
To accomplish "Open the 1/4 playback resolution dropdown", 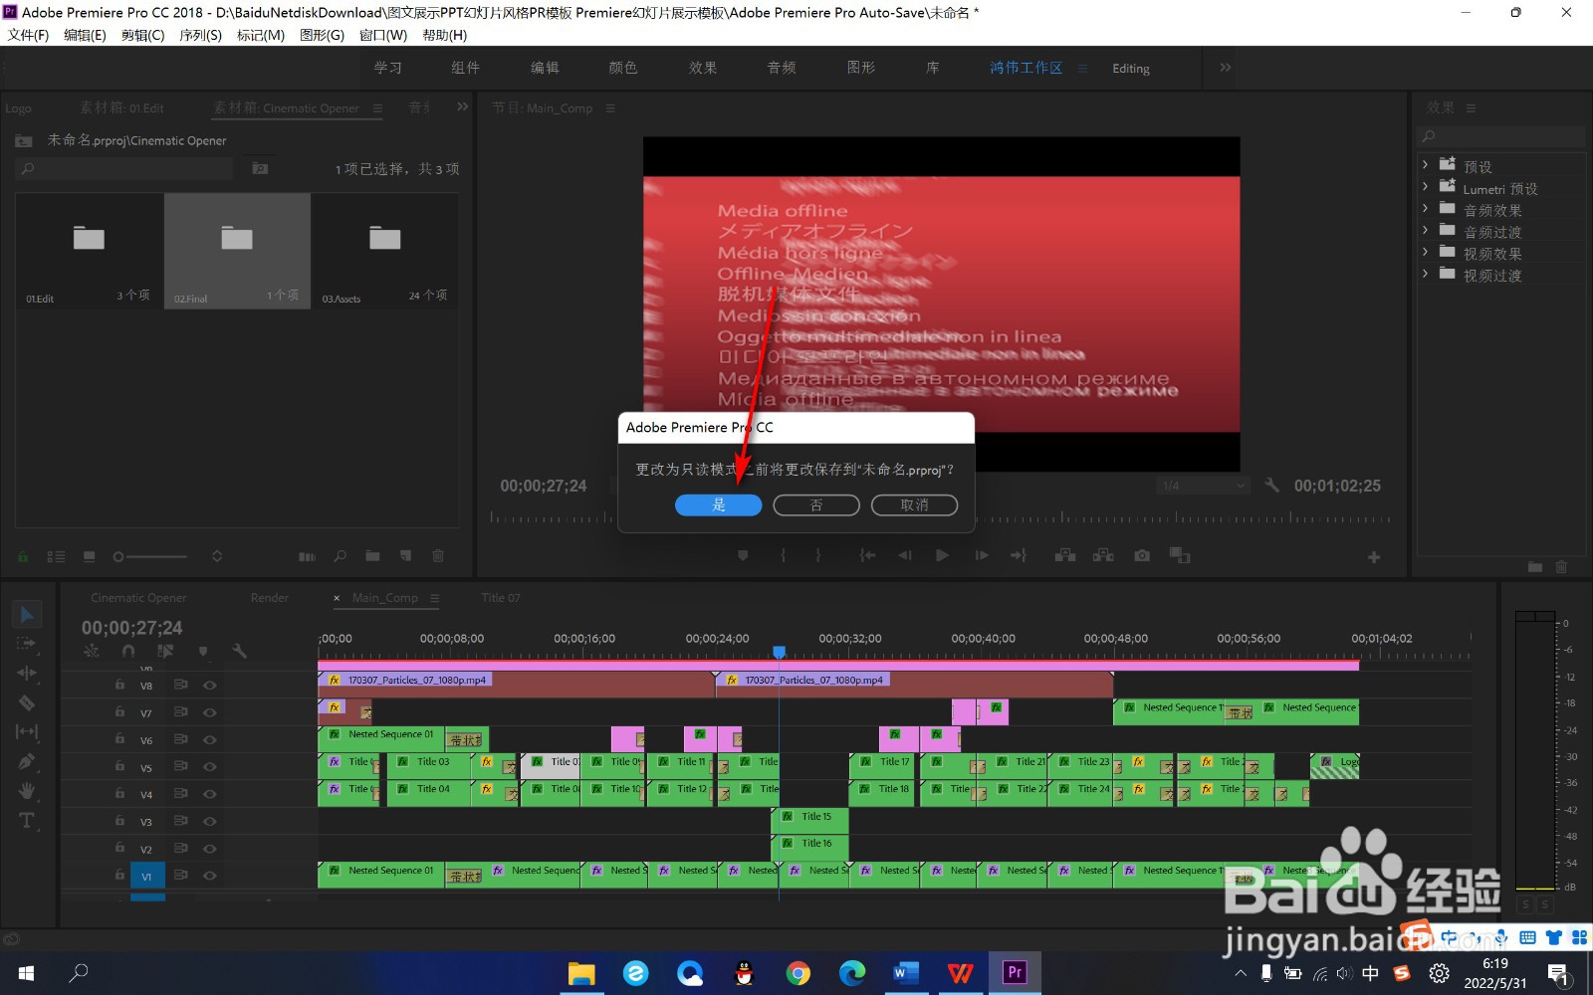I will tap(1203, 486).
